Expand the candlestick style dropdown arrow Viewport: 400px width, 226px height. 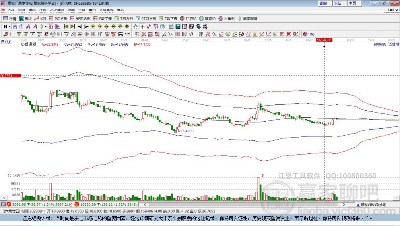[x=46, y=27]
